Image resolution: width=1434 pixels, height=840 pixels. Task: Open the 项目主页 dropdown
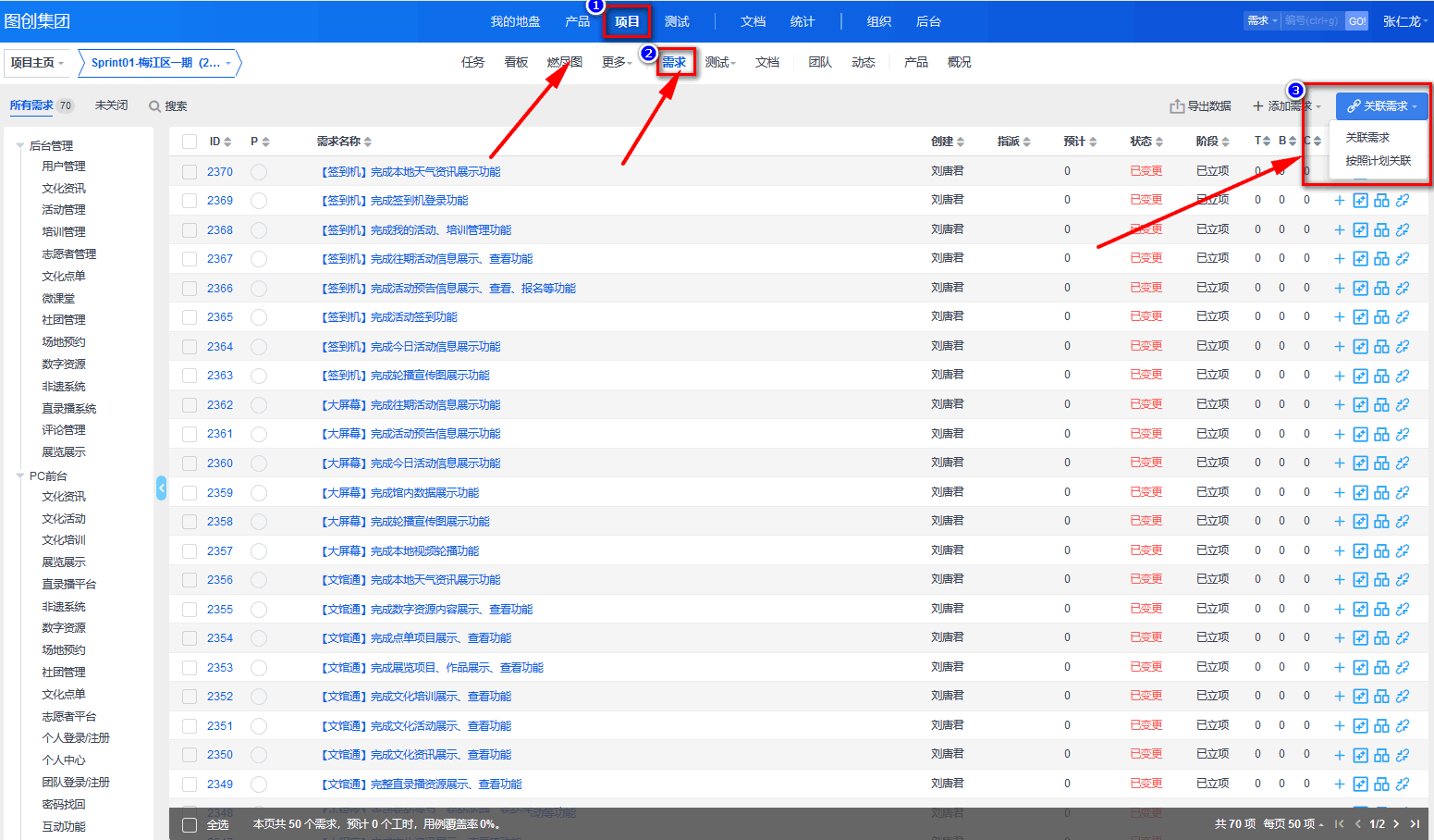(x=37, y=63)
